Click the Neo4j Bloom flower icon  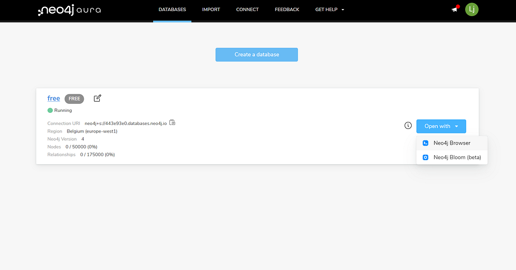click(x=425, y=158)
